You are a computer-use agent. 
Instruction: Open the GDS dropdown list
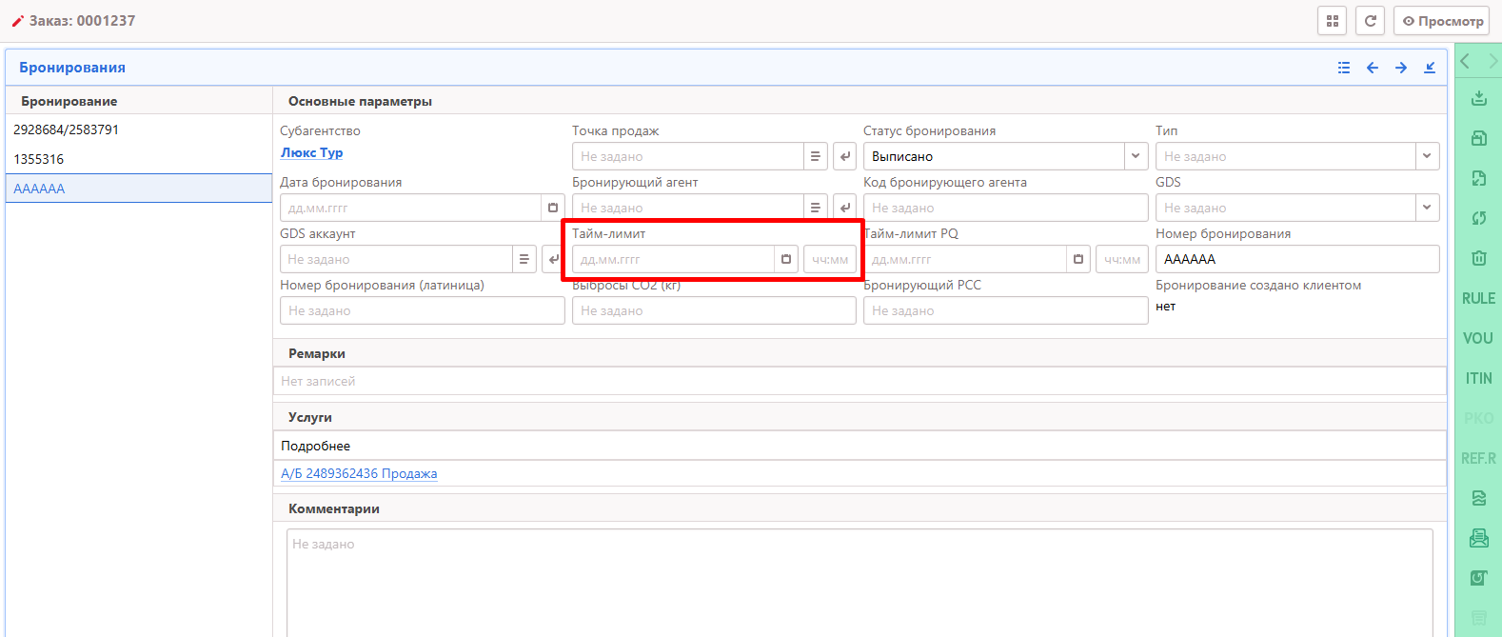(1427, 208)
